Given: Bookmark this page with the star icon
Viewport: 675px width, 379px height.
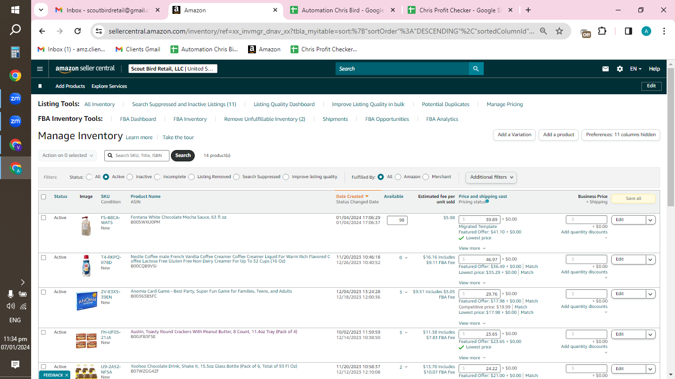Looking at the screenshot, I should 559,31.
